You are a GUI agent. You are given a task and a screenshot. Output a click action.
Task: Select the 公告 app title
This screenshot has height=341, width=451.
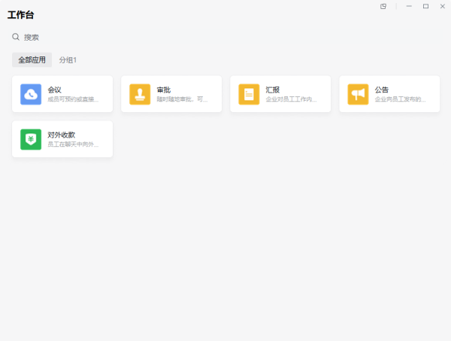pyautogui.click(x=382, y=90)
